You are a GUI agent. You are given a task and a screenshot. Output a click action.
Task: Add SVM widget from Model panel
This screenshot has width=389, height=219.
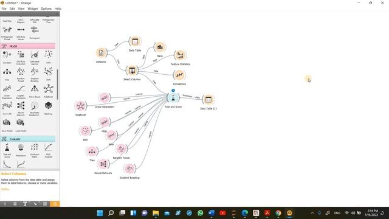[49, 74]
